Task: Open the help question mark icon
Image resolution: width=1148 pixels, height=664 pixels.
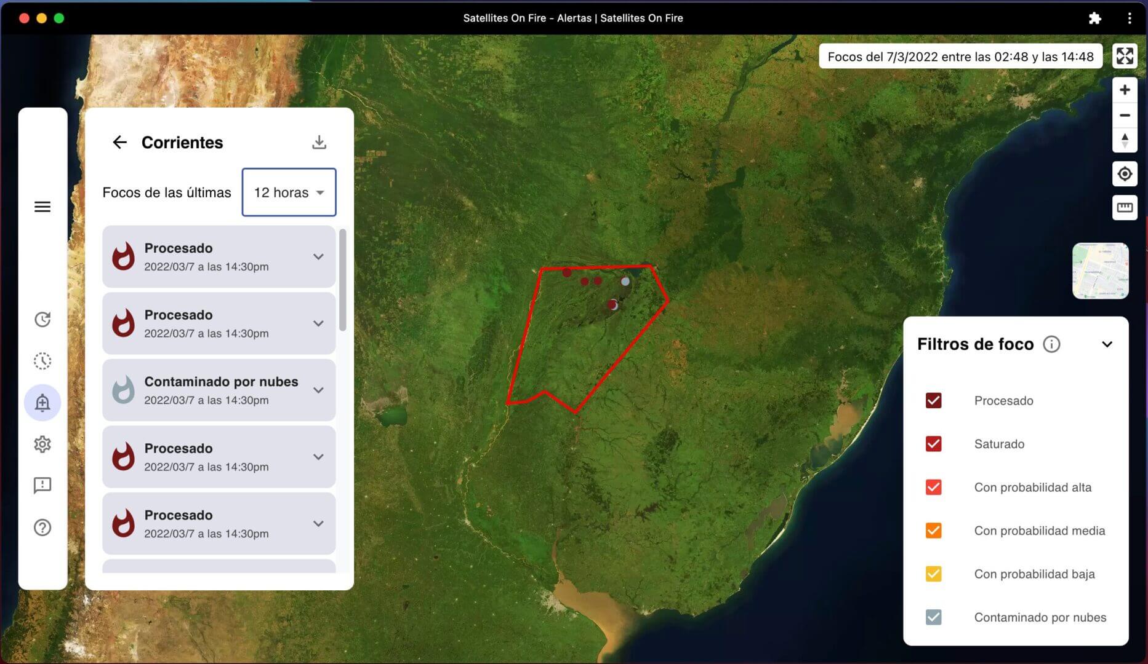Action: [x=42, y=528]
